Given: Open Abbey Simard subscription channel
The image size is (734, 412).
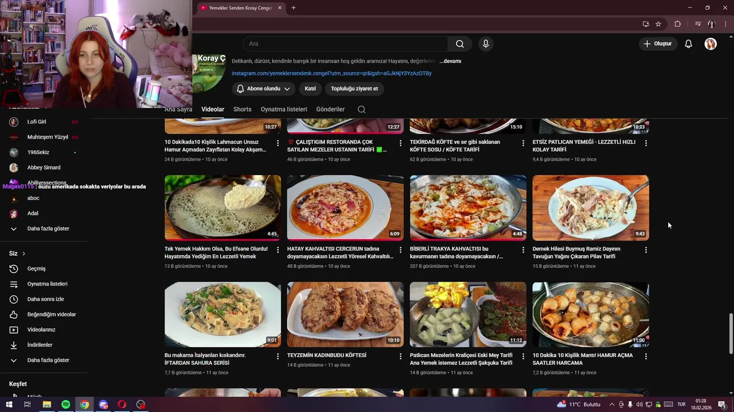Looking at the screenshot, I should pos(44,168).
